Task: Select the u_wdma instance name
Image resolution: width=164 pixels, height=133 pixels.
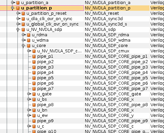Action: [x=40, y=40]
